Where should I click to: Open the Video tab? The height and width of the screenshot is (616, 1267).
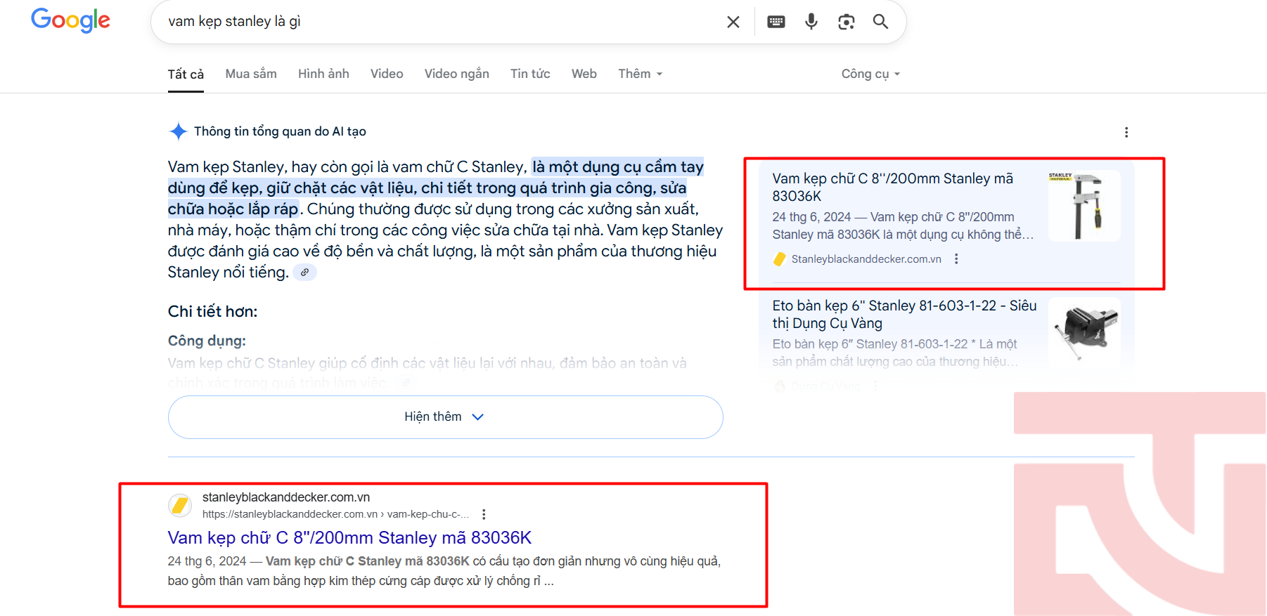(x=387, y=74)
